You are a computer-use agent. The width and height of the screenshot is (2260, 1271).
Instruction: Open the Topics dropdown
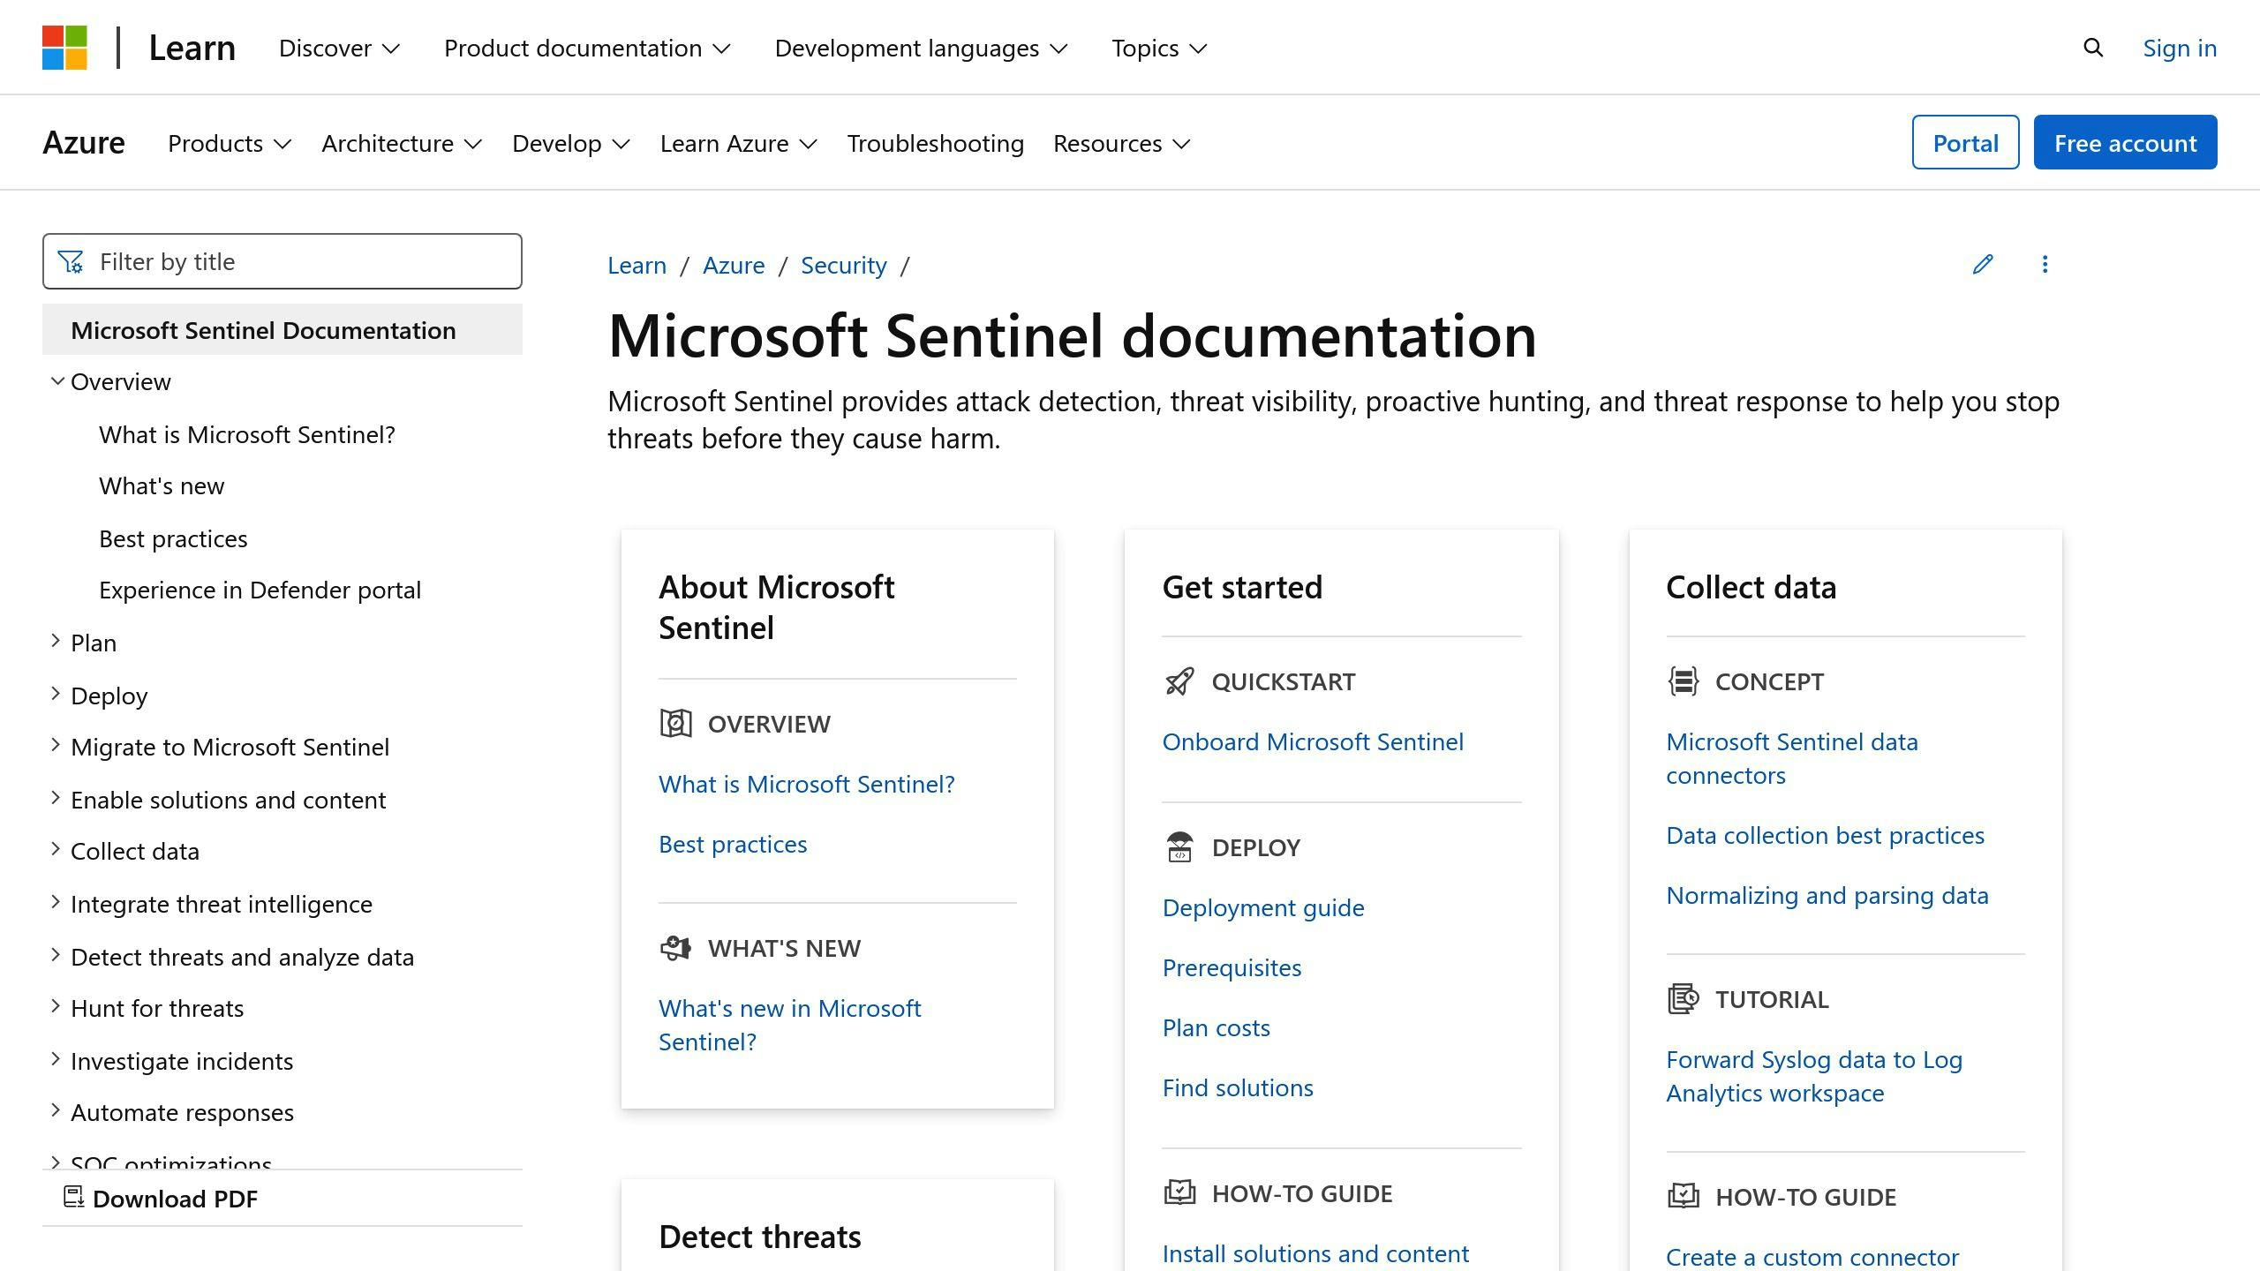(1159, 48)
